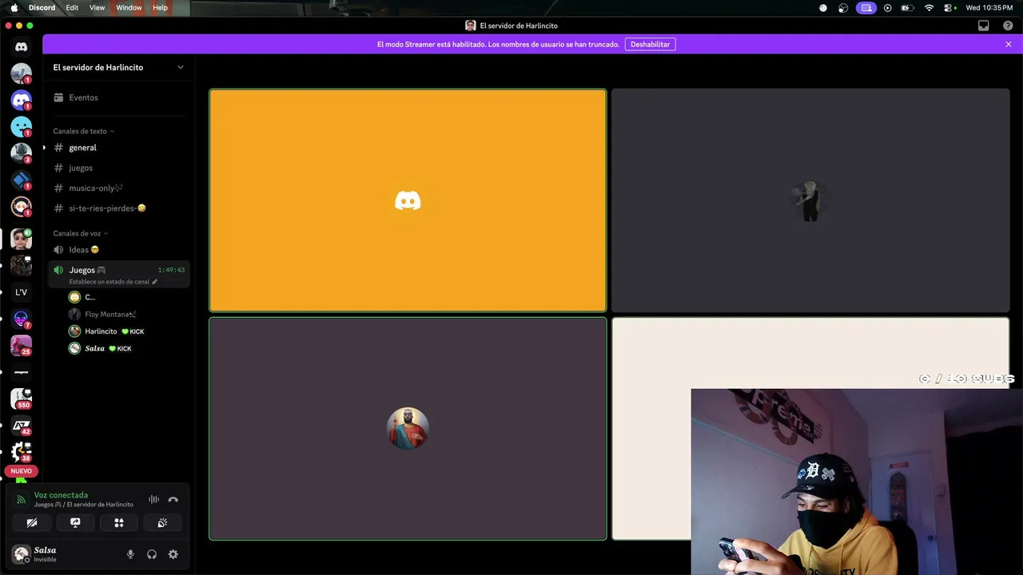Open the soundboard button

(x=162, y=523)
